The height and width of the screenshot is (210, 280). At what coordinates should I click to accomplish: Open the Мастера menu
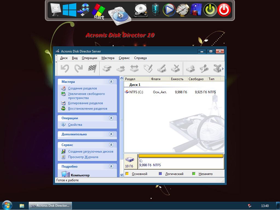coord(108,58)
